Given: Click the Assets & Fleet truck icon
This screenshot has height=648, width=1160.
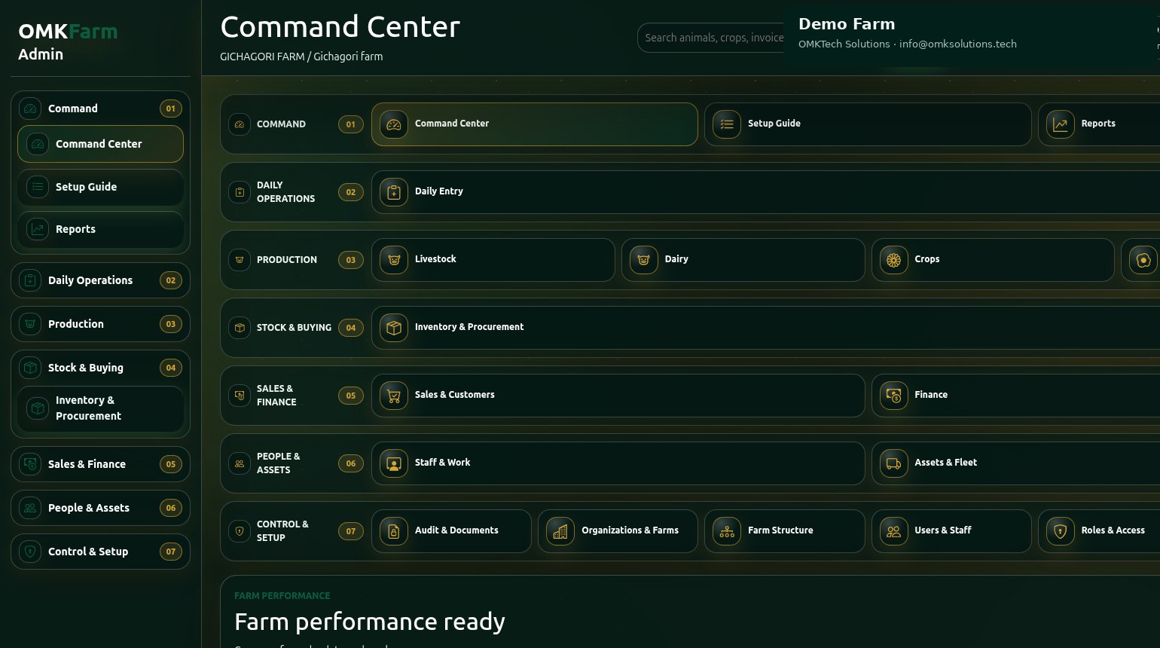Looking at the screenshot, I should [x=894, y=463].
